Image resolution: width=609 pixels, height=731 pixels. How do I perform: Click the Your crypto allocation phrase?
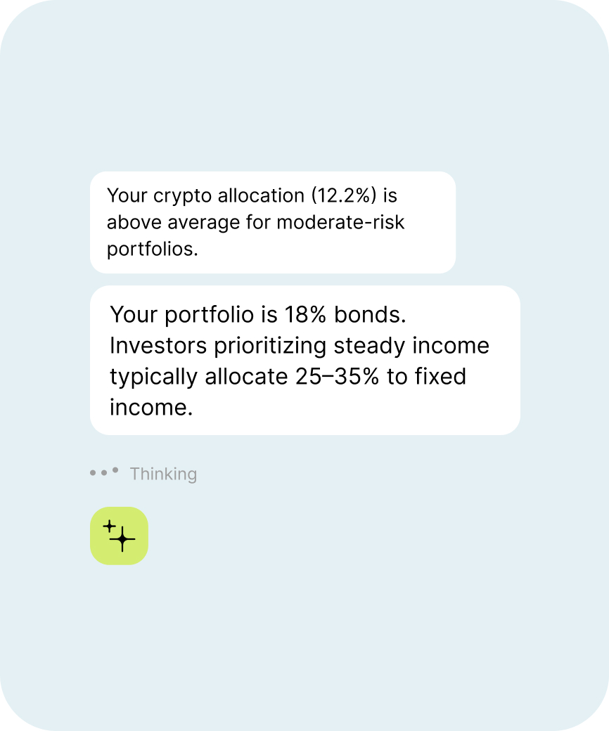pos(205,196)
